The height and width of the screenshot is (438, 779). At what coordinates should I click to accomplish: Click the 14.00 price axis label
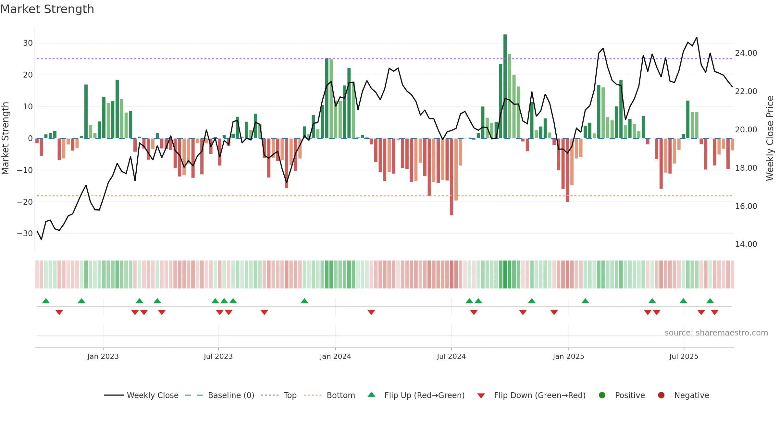(746, 244)
